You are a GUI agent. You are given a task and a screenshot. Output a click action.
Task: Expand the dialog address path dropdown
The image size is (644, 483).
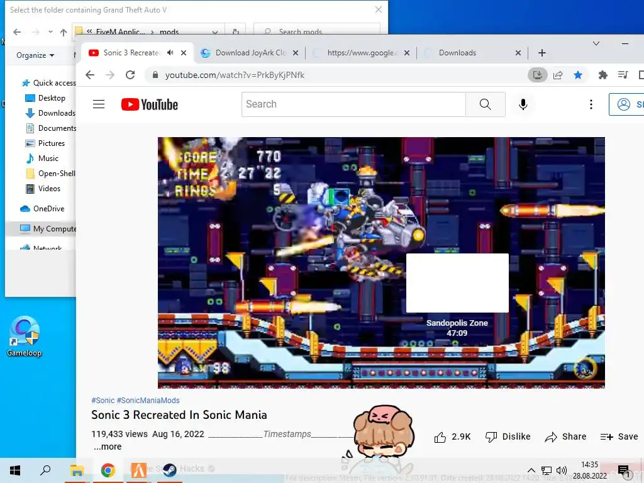coord(215,32)
